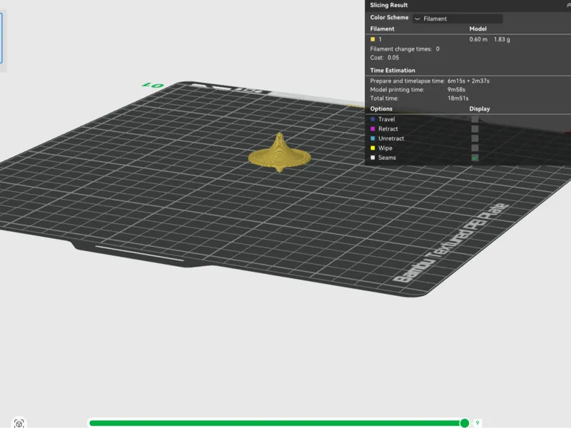Click the 'Prepare and timelapse time' row

(430, 81)
